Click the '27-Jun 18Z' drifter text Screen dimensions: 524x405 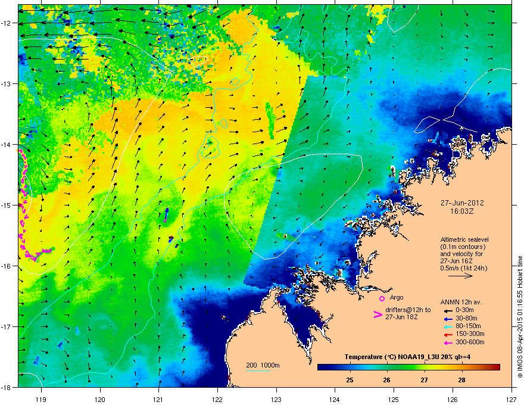pos(401,317)
